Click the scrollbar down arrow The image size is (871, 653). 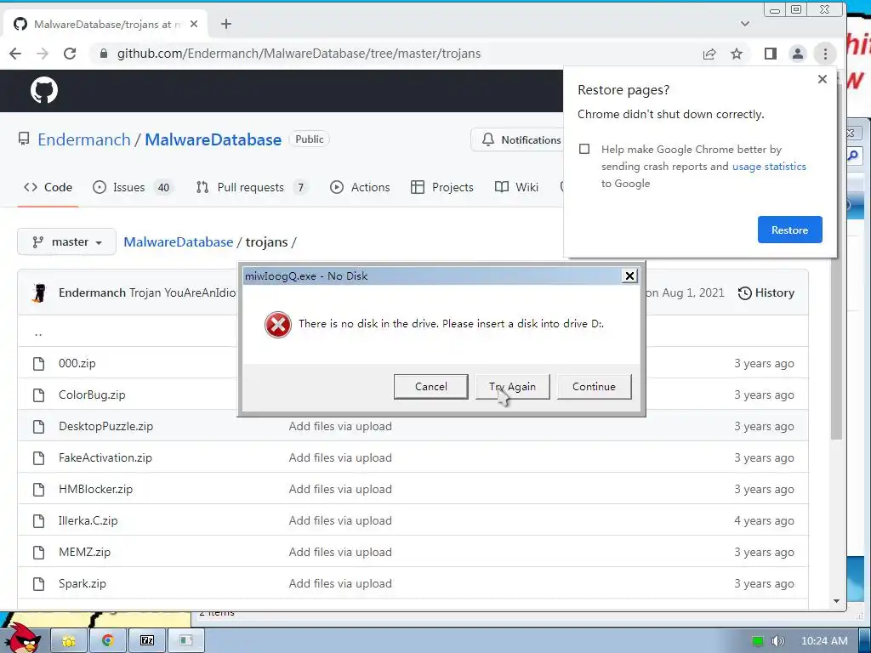coord(837,601)
